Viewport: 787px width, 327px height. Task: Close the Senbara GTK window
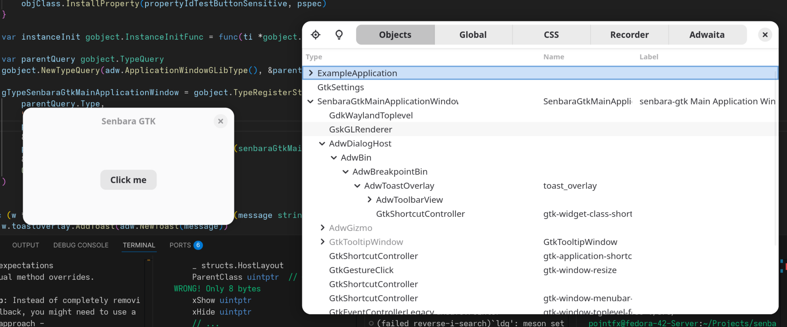[x=220, y=121]
